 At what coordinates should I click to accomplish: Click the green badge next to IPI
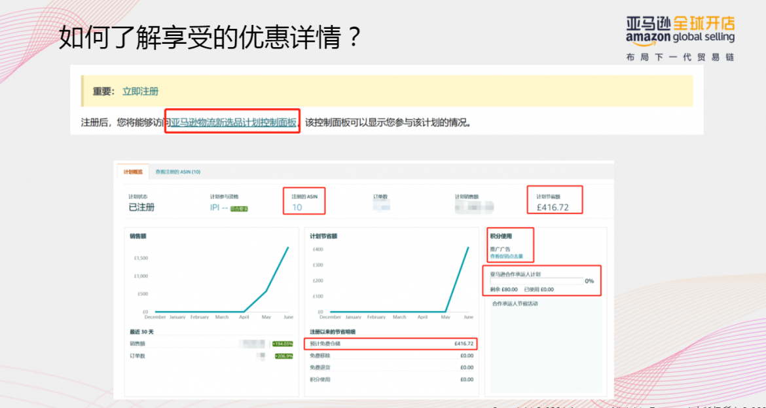(239, 209)
